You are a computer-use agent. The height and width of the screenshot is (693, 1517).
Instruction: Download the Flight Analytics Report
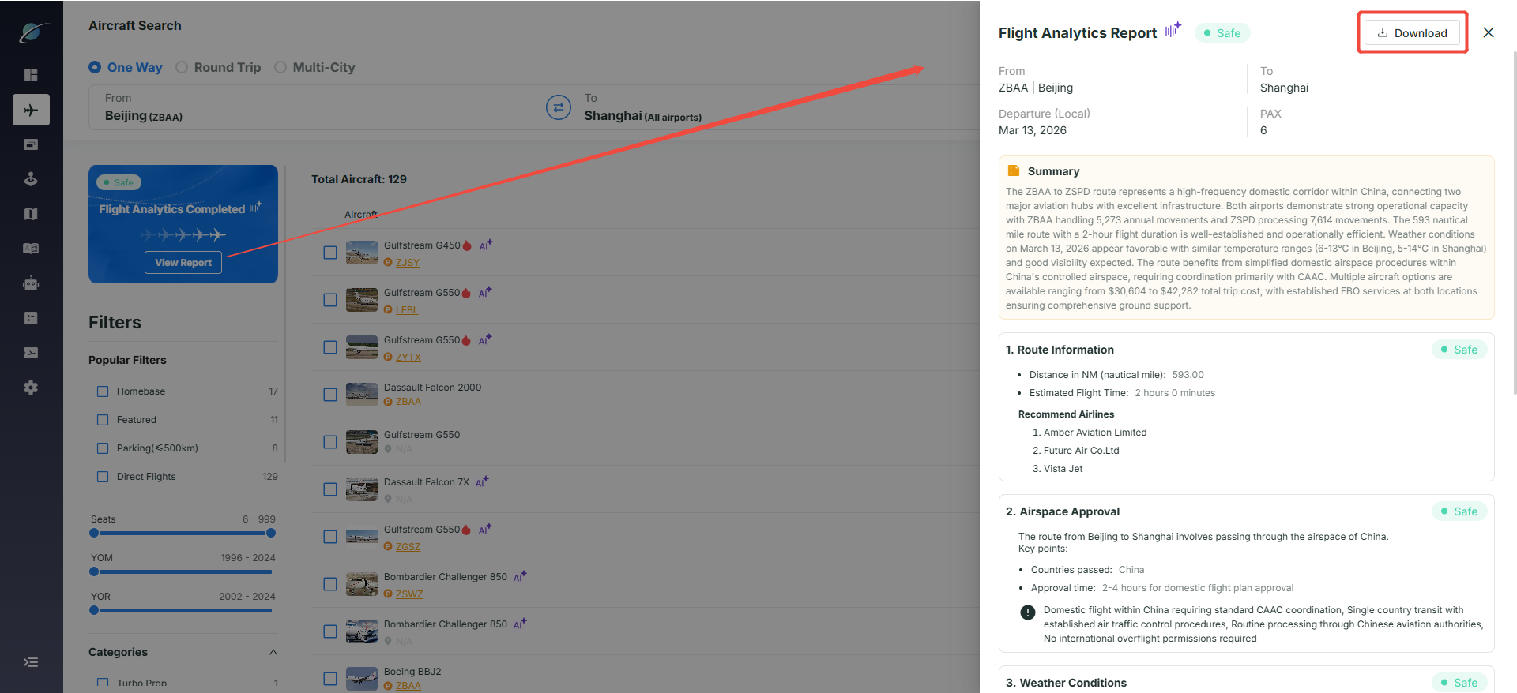coord(1413,32)
